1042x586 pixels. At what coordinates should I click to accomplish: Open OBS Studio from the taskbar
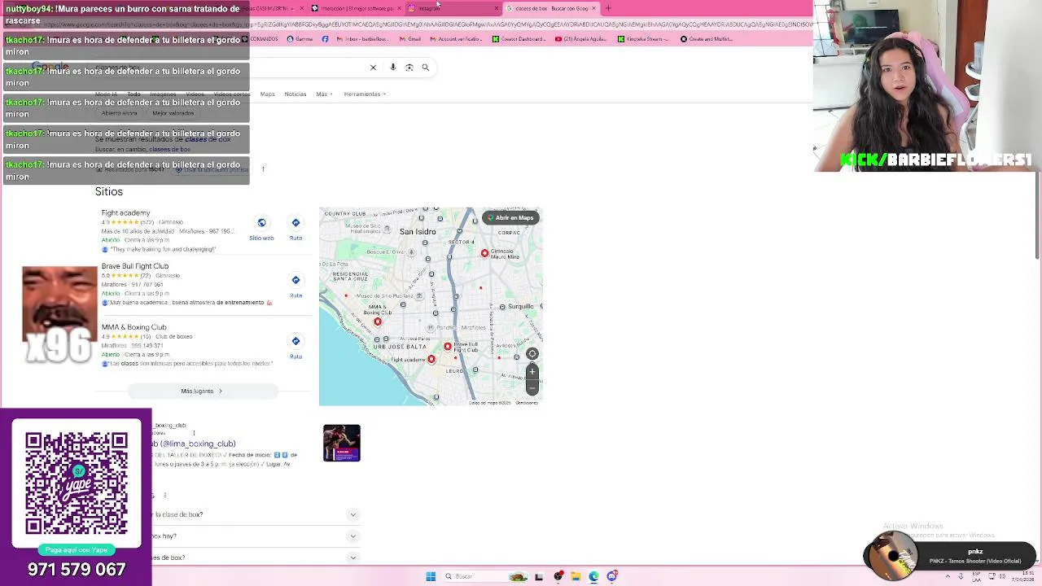pyautogui.click(x=558, y=576)
